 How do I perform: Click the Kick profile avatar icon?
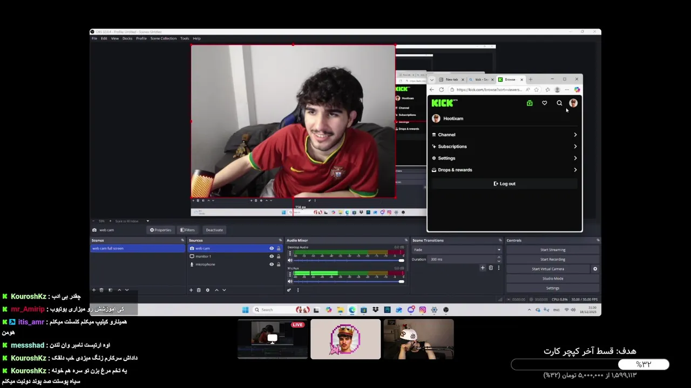click(573, 103)
